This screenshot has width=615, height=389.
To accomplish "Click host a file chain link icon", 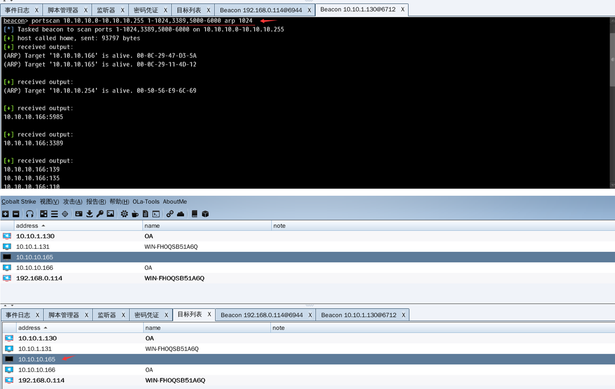I will click(170, 214).
